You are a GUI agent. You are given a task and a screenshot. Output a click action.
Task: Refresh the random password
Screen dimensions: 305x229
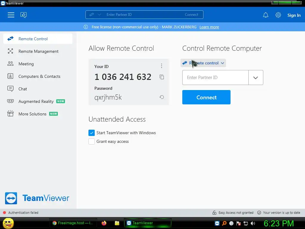tap(162, 97)
